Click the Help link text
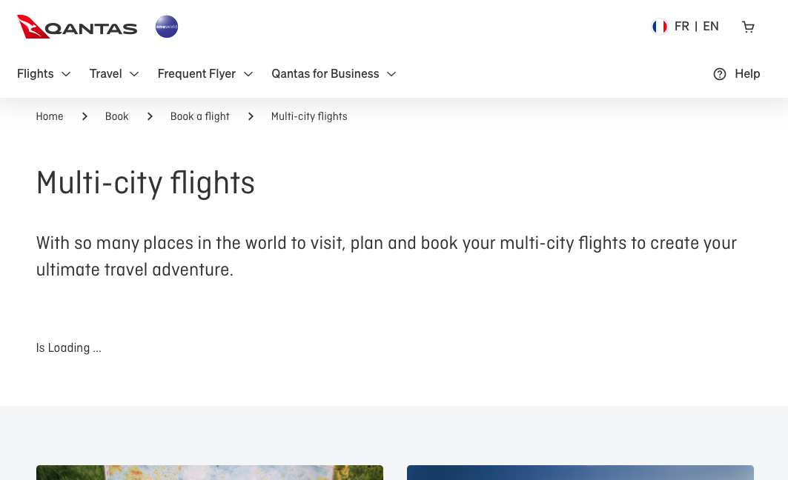Image resolution: width=788 pixels, height=480 pixels. click(x=747, y=74)
